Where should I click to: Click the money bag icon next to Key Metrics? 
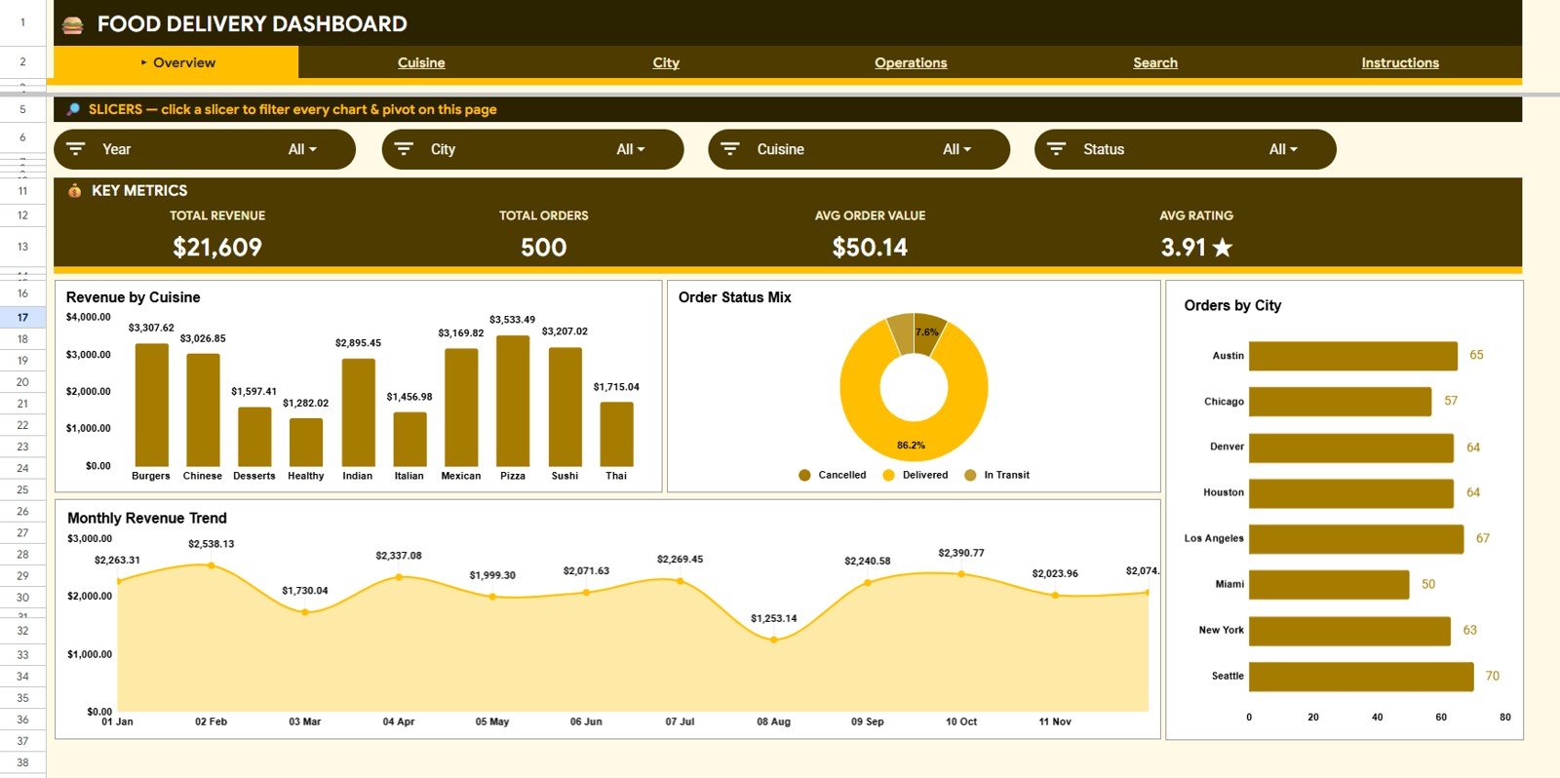[74, 190]
